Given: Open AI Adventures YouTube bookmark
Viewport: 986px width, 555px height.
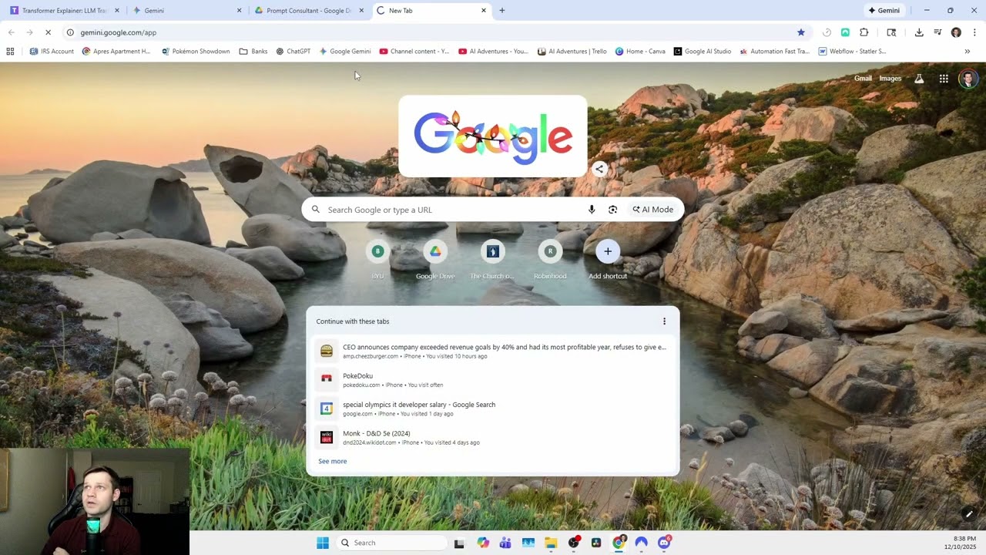Looking at the screenshot, I should click(493, 52).
